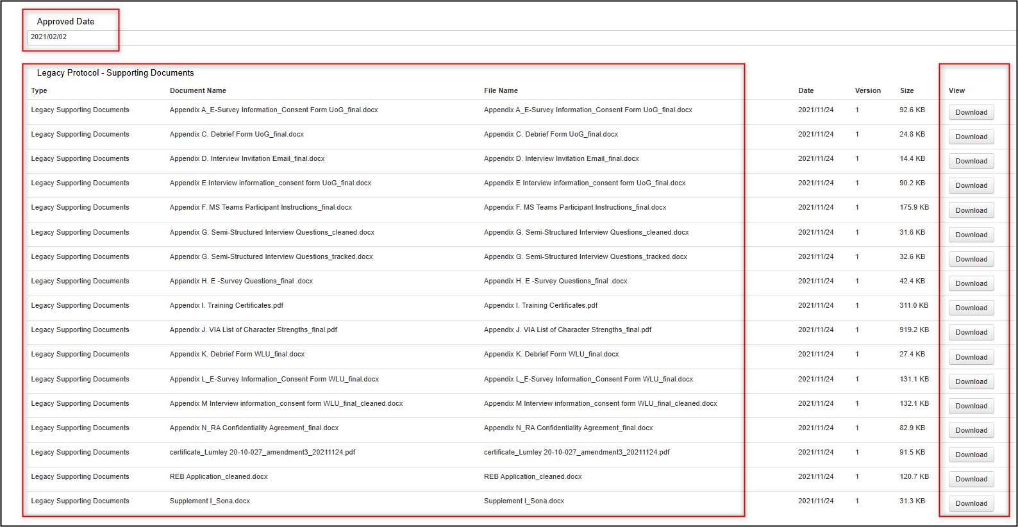Screen dimensions: 1018x527
Task: Click file name Appendix H. E -Survey Questions_final .docx
Action: 556,281
